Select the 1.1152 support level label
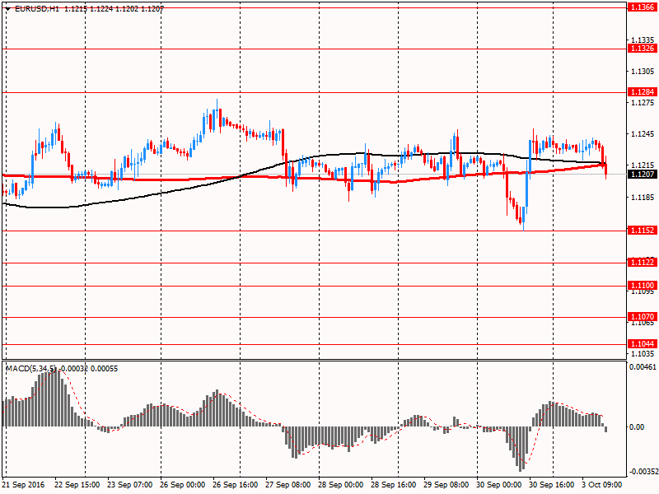The image size is (659, 494). pos(643,231)
